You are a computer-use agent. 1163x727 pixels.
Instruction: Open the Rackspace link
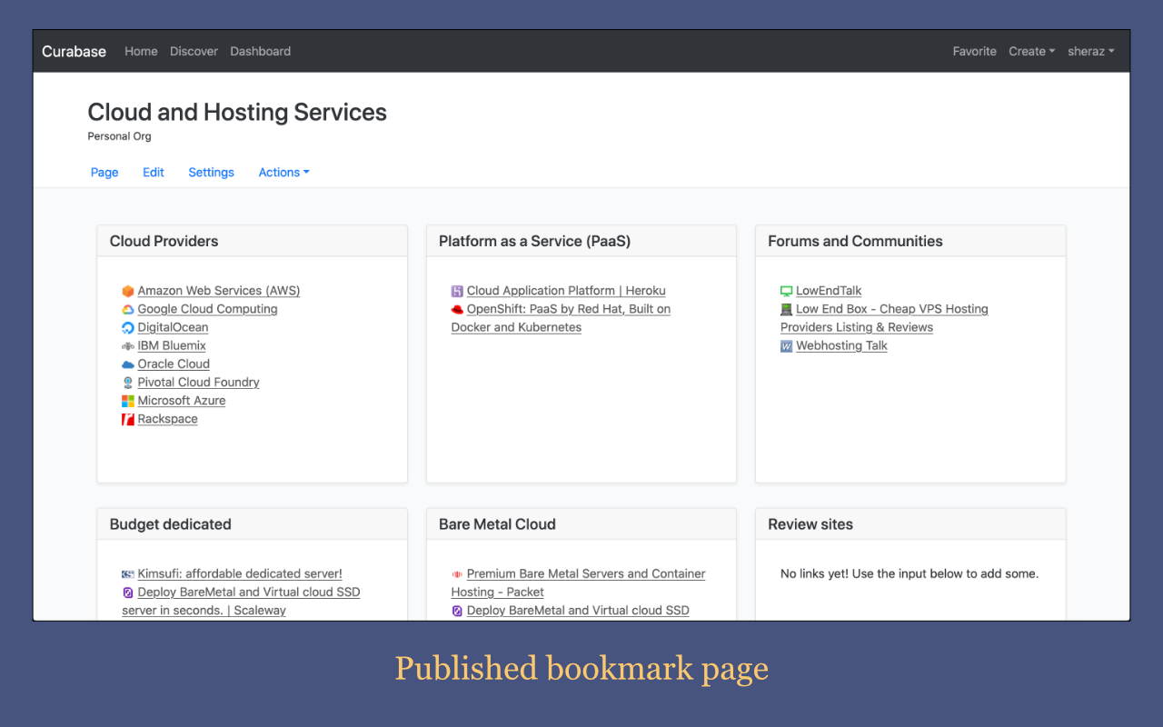coord(167,419)
